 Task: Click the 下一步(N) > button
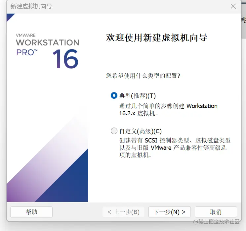(169, 212)
